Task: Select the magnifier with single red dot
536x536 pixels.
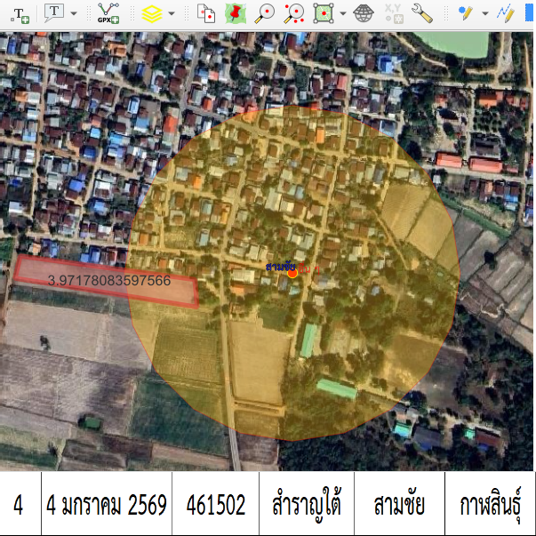Action: [x=264, y=13]
